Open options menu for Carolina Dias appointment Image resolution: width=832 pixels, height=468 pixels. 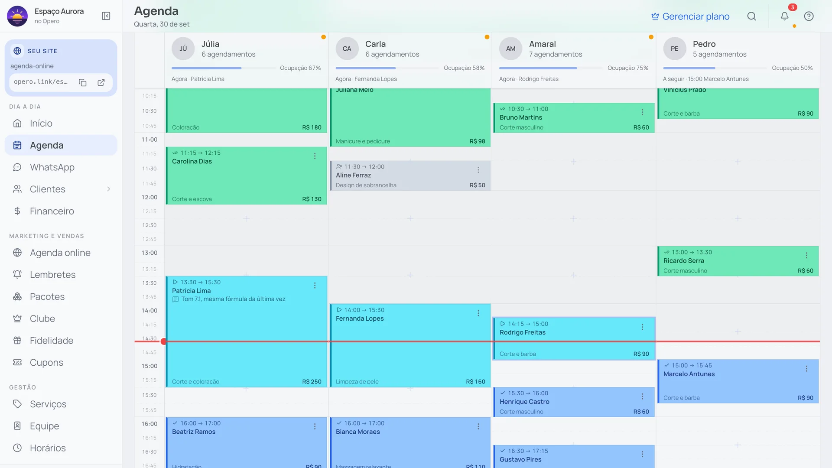coord(315,156)
